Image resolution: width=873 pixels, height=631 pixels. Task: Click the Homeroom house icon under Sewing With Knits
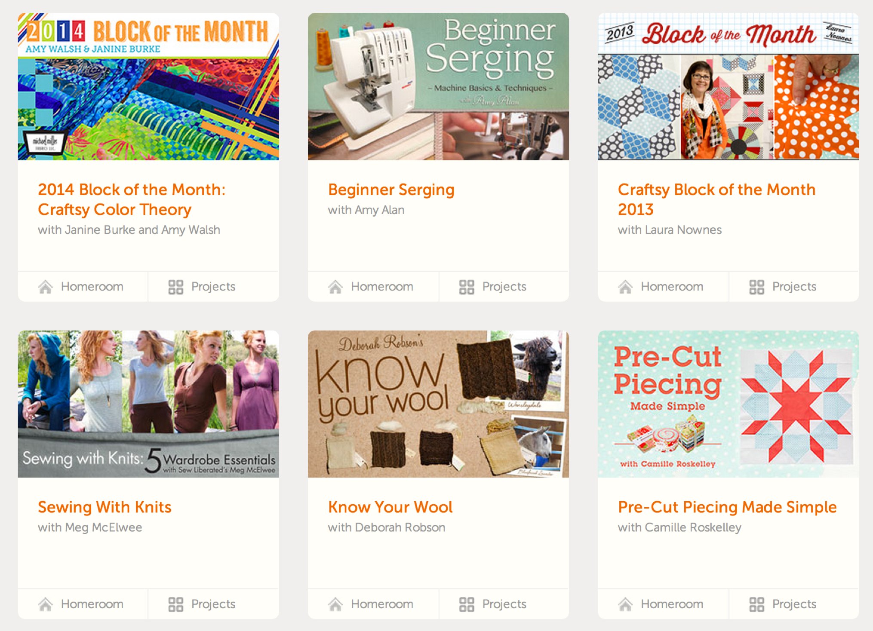pyautogui.click(x=46, y=603)
